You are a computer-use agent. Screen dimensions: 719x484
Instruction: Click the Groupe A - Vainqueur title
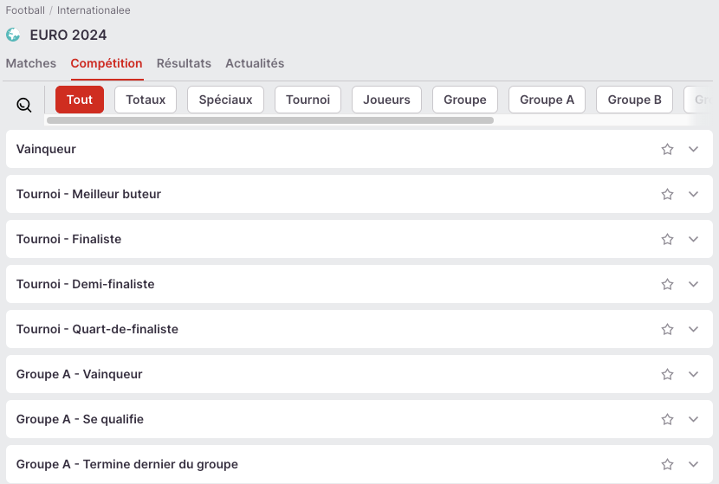click(80, 374)
